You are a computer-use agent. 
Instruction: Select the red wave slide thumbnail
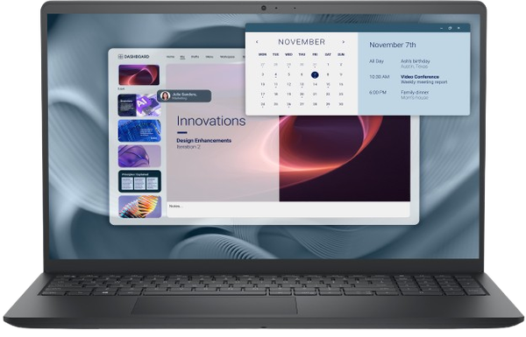point(139,75)
